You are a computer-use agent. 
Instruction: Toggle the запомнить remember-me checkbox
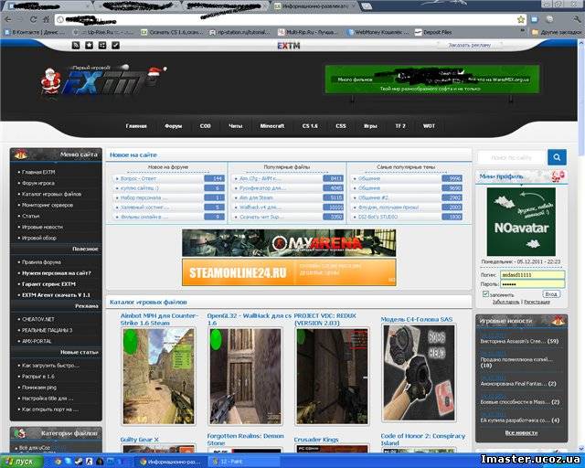pos(485,294)
